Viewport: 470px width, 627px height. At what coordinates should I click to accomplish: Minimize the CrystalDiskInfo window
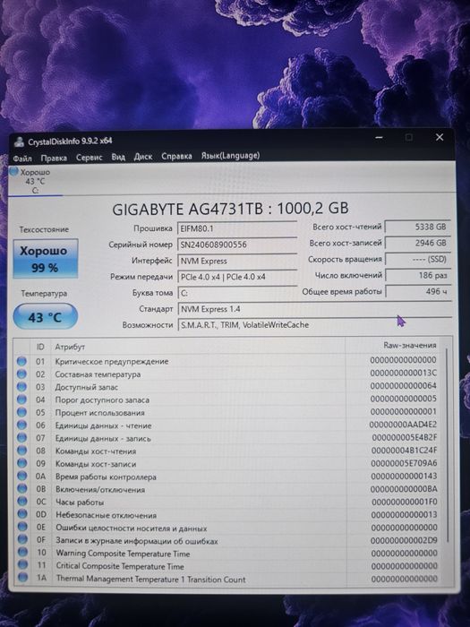[x=380, y=138]
